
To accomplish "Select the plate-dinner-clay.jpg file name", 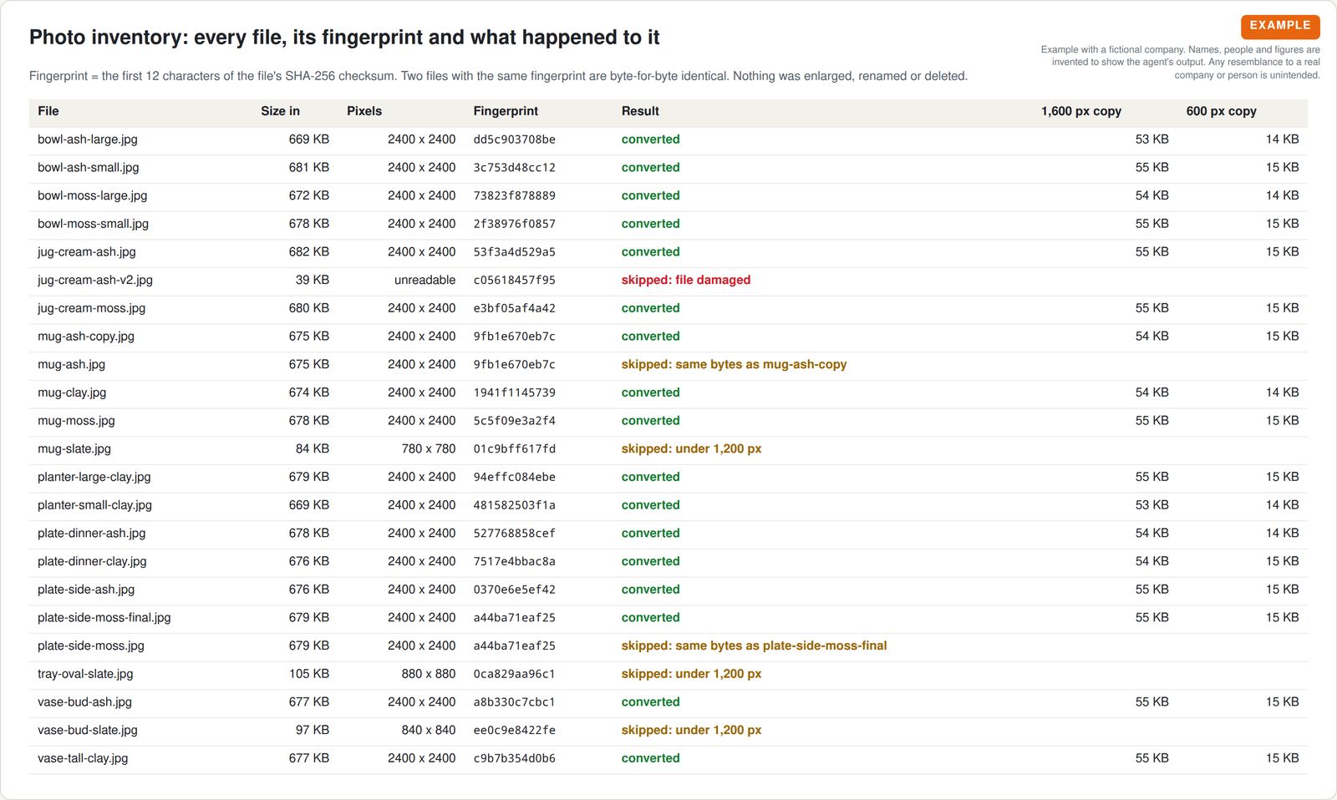I will click(x=92, y=561).
